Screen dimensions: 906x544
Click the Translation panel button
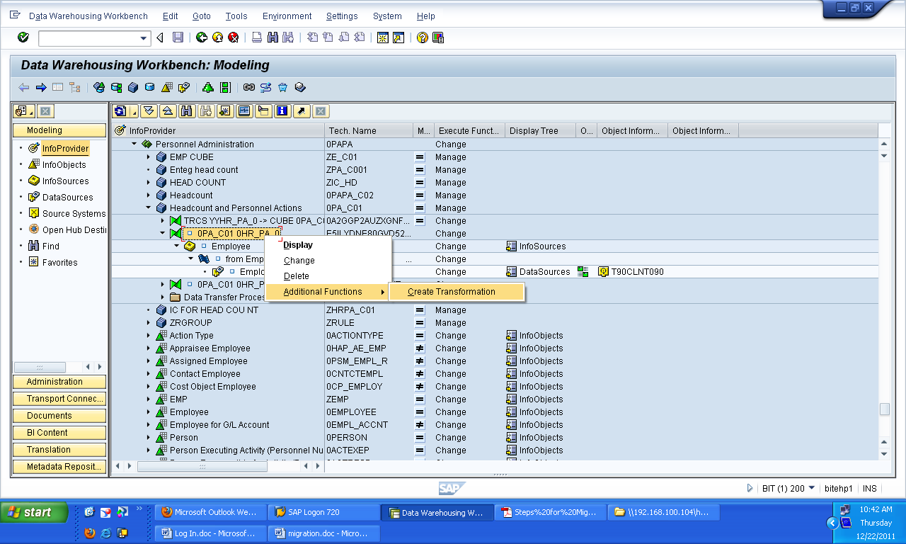tap(59, 450)
